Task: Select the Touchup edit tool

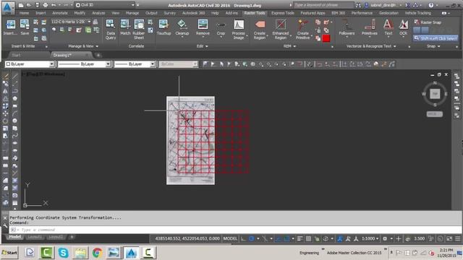Action: pyautogui.click(x=163, y=27)
